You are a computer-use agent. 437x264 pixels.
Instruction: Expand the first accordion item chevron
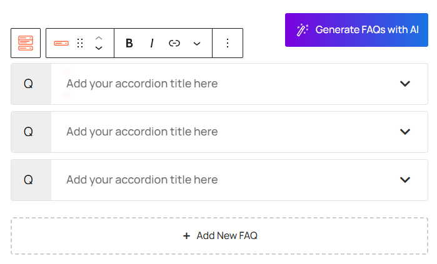pos(405,84)
